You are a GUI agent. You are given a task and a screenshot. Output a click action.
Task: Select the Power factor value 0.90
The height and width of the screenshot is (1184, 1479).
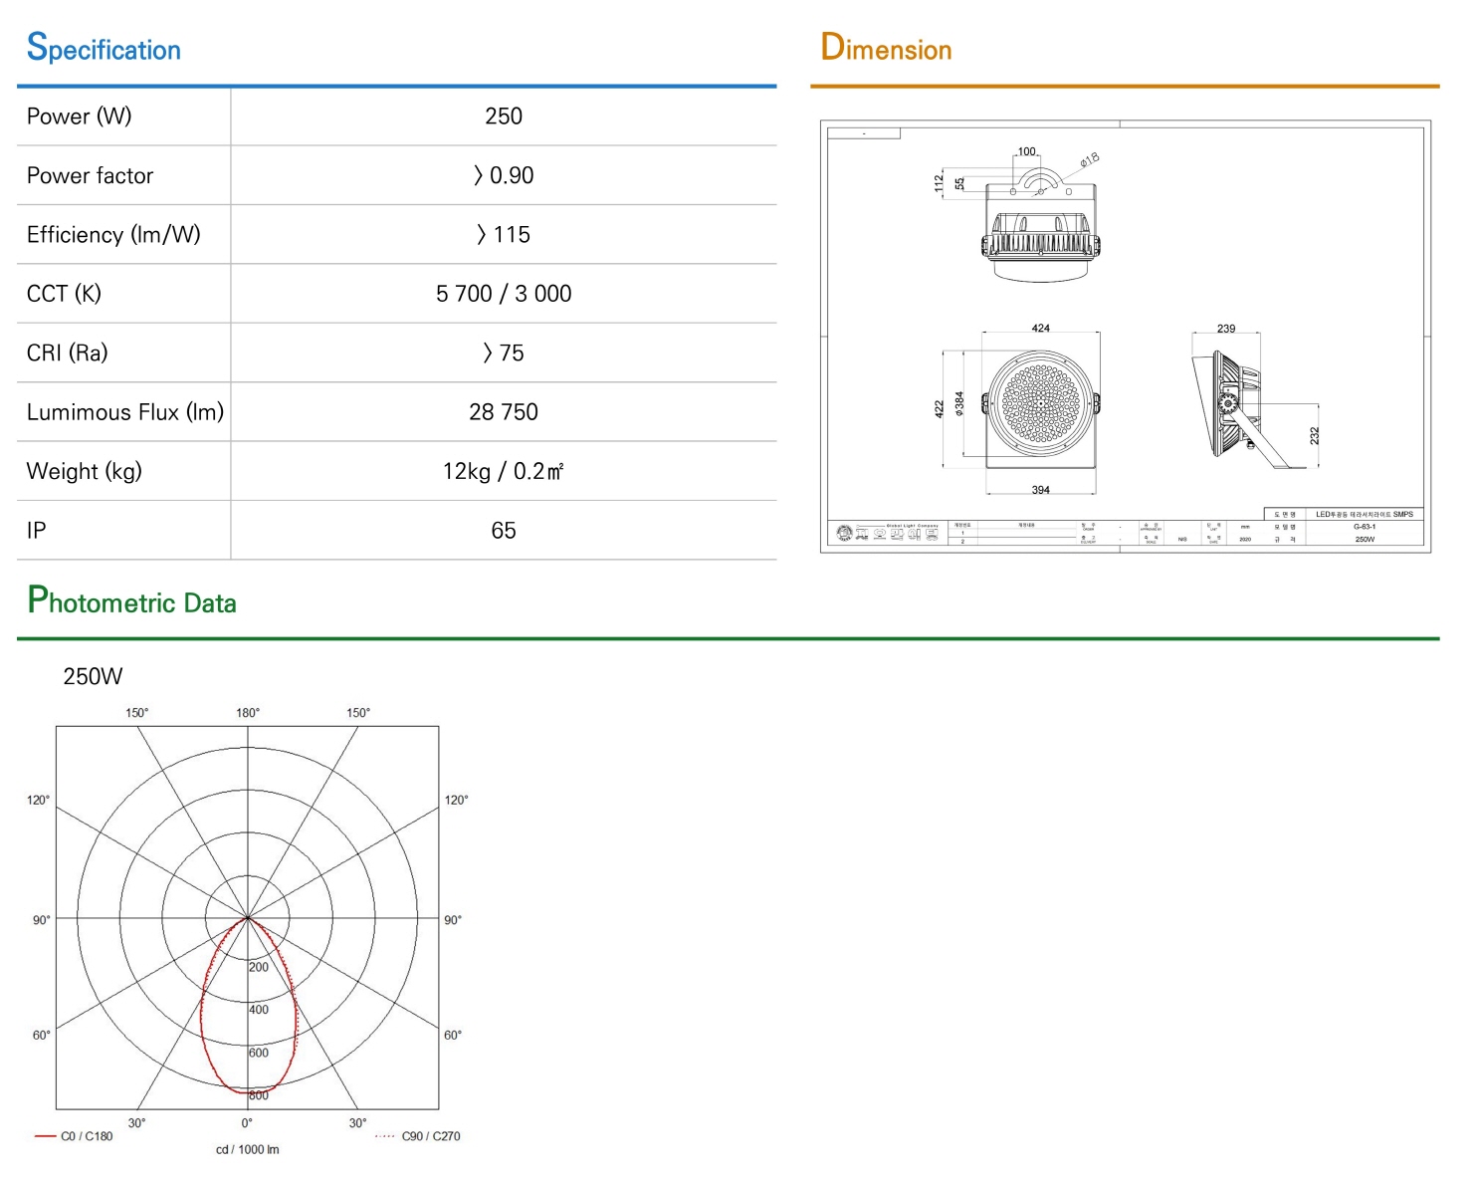[x=504, y=175]
